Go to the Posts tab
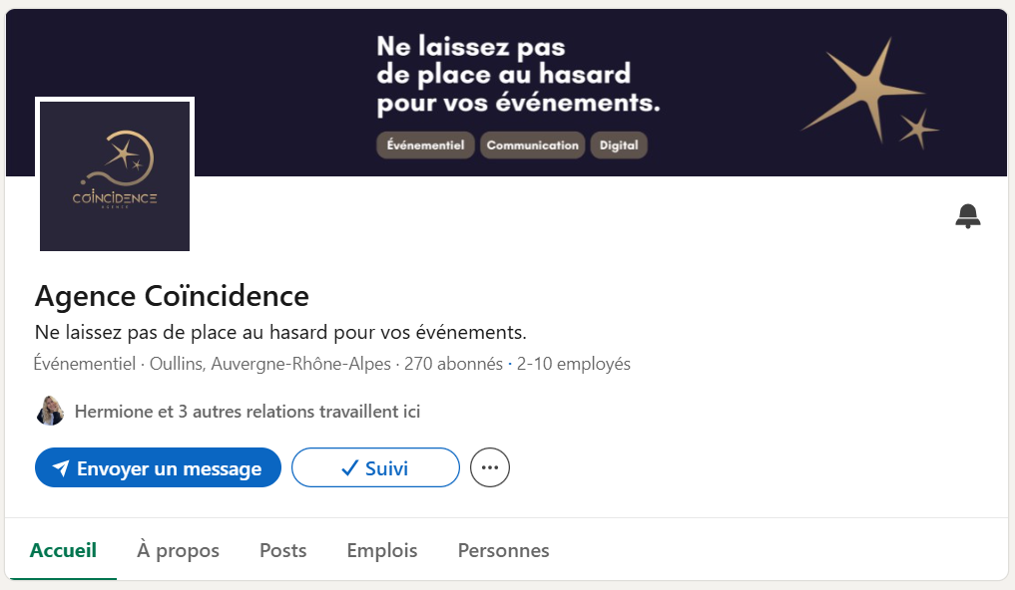 (282, 550)
